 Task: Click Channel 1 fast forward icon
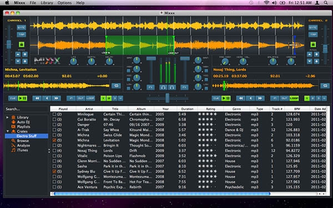tap(56, 98)
